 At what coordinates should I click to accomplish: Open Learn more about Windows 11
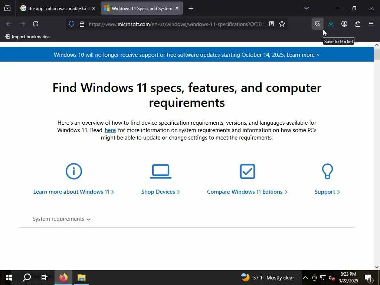pos(74,192)
